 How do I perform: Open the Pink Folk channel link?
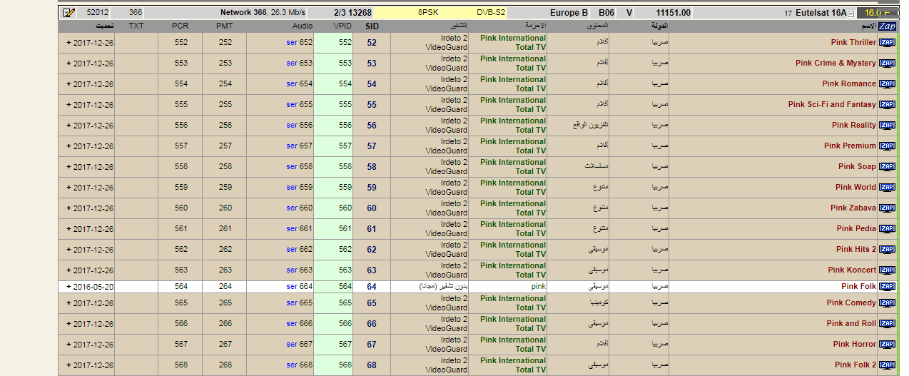(858, 287)
